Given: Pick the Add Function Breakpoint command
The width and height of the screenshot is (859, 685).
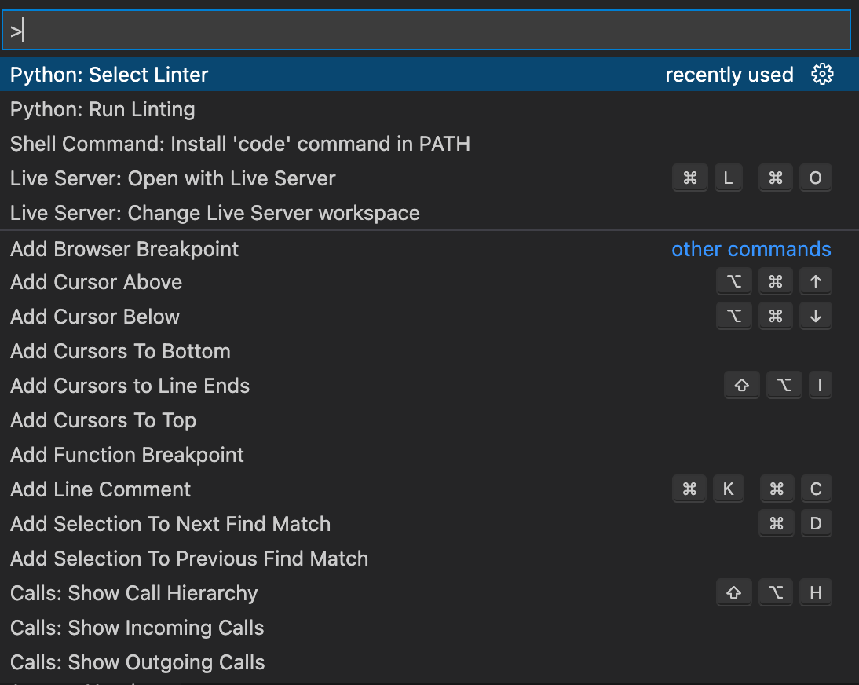Looking at the screenshot, I should (429, 454).
